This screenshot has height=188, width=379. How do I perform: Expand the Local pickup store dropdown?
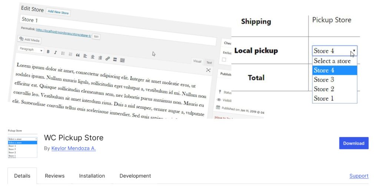click(335, 51)
